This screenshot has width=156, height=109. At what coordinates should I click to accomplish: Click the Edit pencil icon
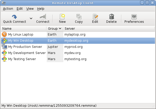[95, 17]
